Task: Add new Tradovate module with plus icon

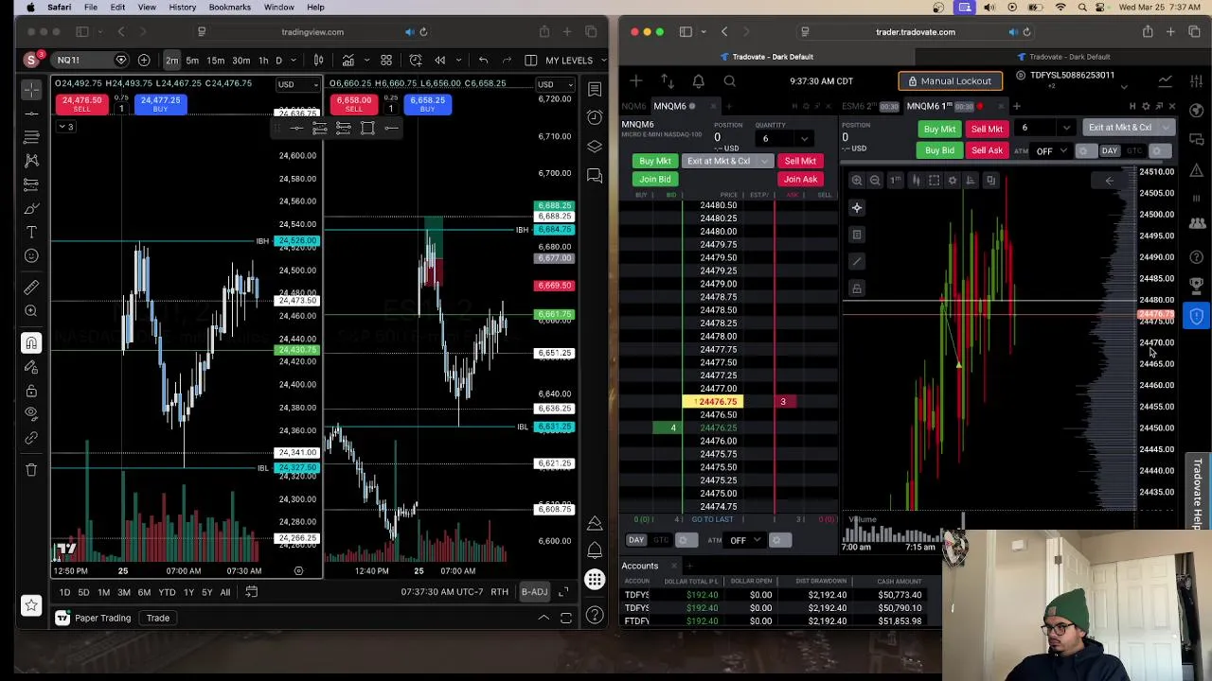Action: tap(636, 81)
